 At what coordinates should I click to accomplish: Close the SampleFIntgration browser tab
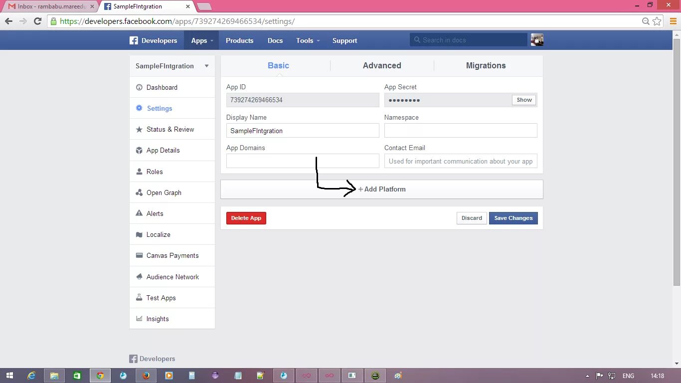click(x=188, y=6)
